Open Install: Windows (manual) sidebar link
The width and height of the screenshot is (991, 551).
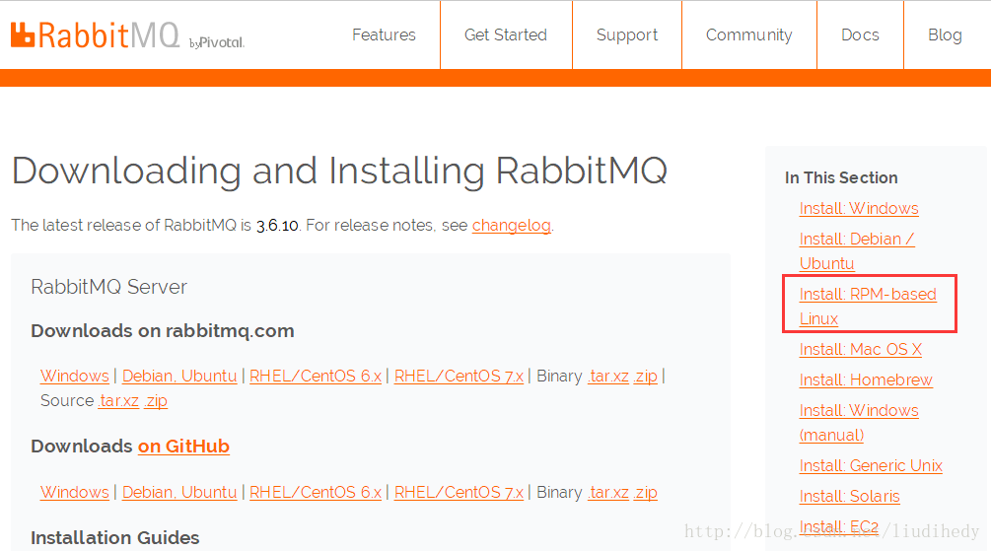(x=859, y=423)
